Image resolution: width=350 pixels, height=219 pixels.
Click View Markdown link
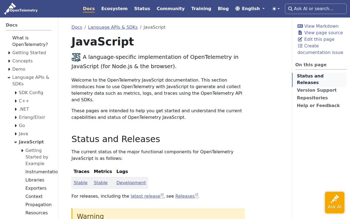(x=318, y=26)
